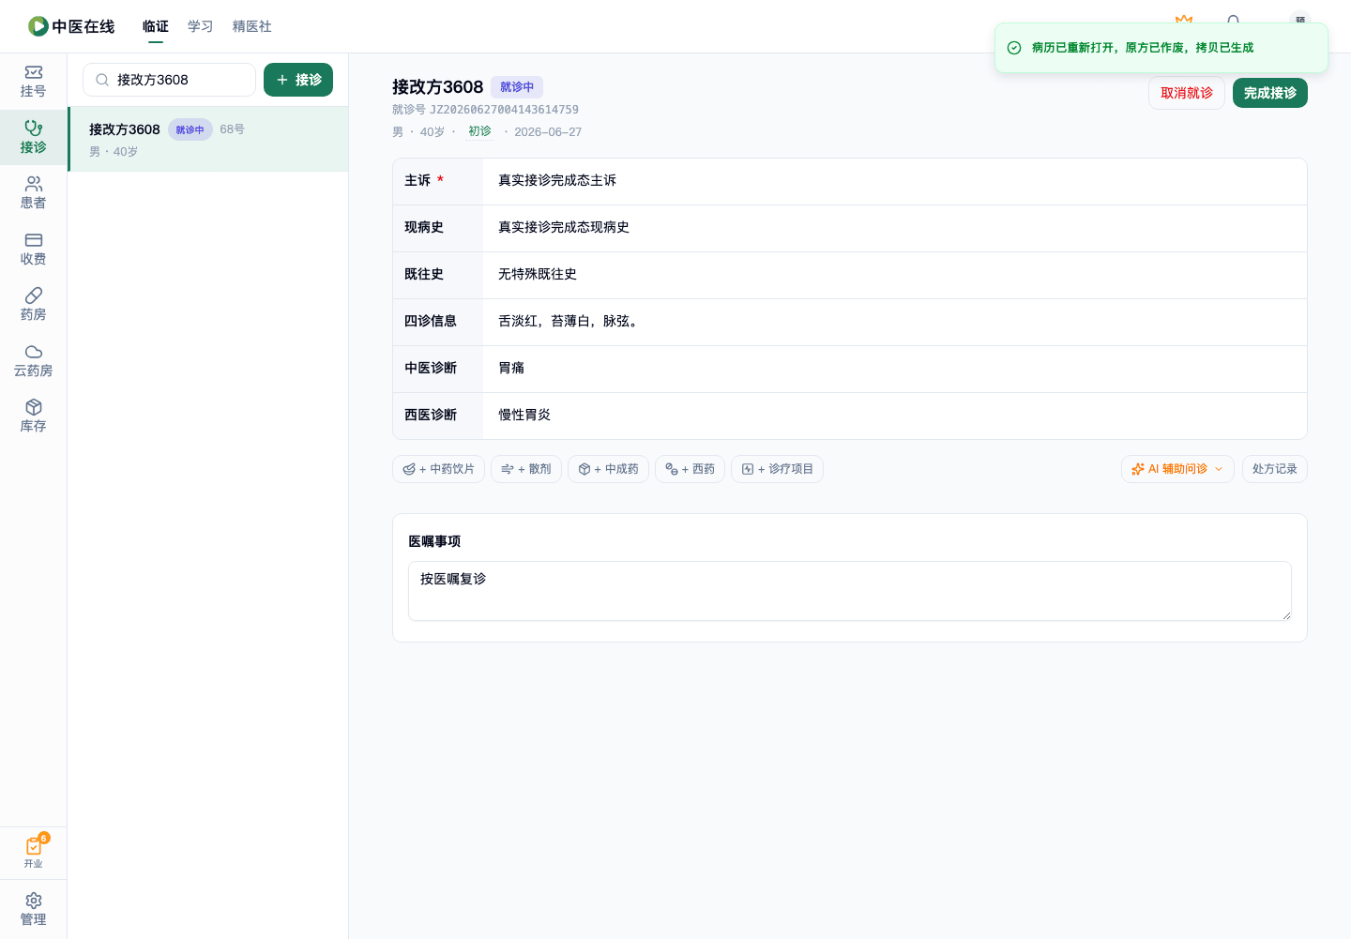Edit the 现病史 field
Image resolution: width=1351 pixels, height=939 pixels.
pyautogui.click(x=895, y=228)
